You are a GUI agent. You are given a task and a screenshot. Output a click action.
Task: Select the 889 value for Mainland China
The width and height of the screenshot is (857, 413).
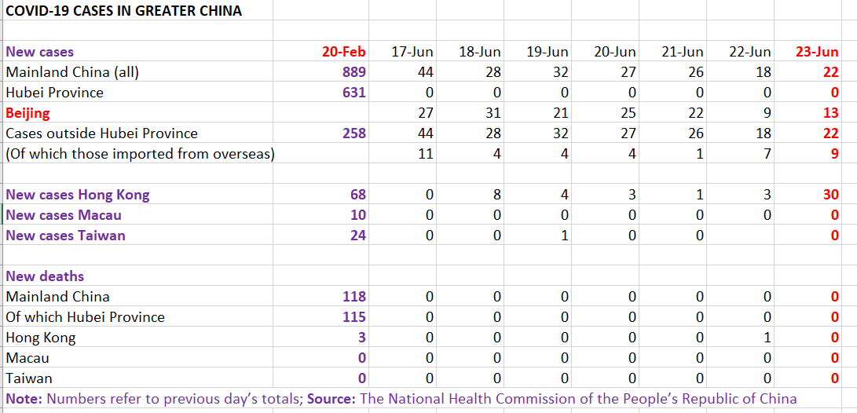pos(354,72)
